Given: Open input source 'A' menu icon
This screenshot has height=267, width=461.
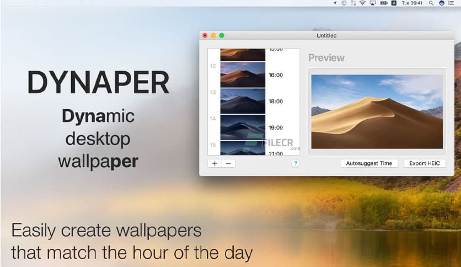Looking at the screenshot, I should pyautogui.click(x=394, y=3).
